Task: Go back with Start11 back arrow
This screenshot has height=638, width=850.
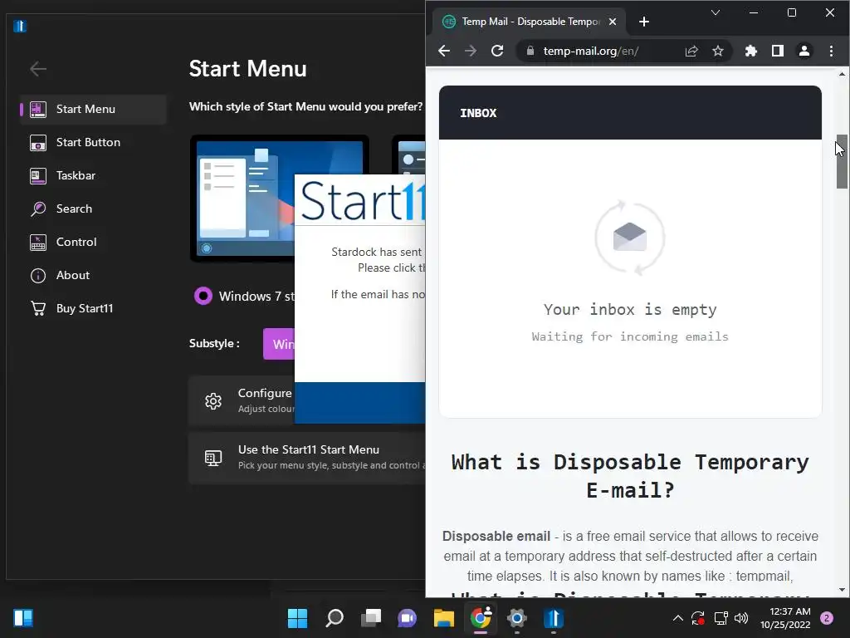Action: [38, 69]
